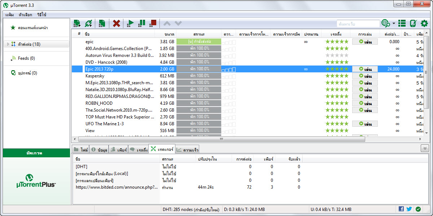Click play button in 'UFO The Marine 1-3' row
Image resolution: width=433 pixels, height=216 pixels.
coord(365,124)
